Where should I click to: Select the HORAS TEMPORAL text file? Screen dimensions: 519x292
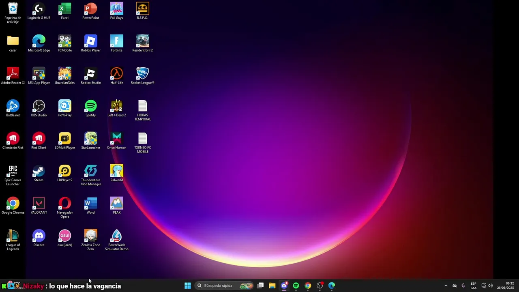[x=143, y=110]
